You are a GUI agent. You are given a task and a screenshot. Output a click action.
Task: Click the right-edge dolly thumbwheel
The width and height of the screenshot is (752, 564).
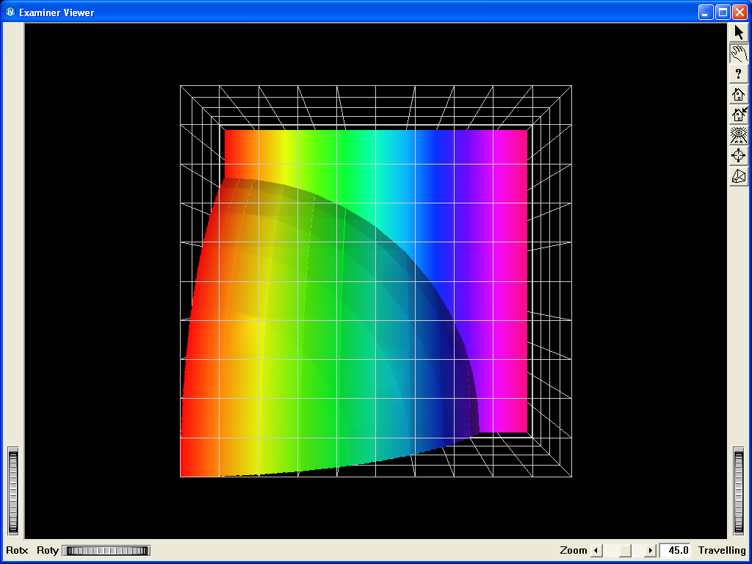pos(739,488)
